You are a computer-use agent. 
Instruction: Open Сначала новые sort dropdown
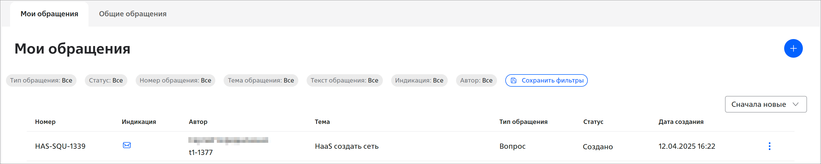(758, 104)
